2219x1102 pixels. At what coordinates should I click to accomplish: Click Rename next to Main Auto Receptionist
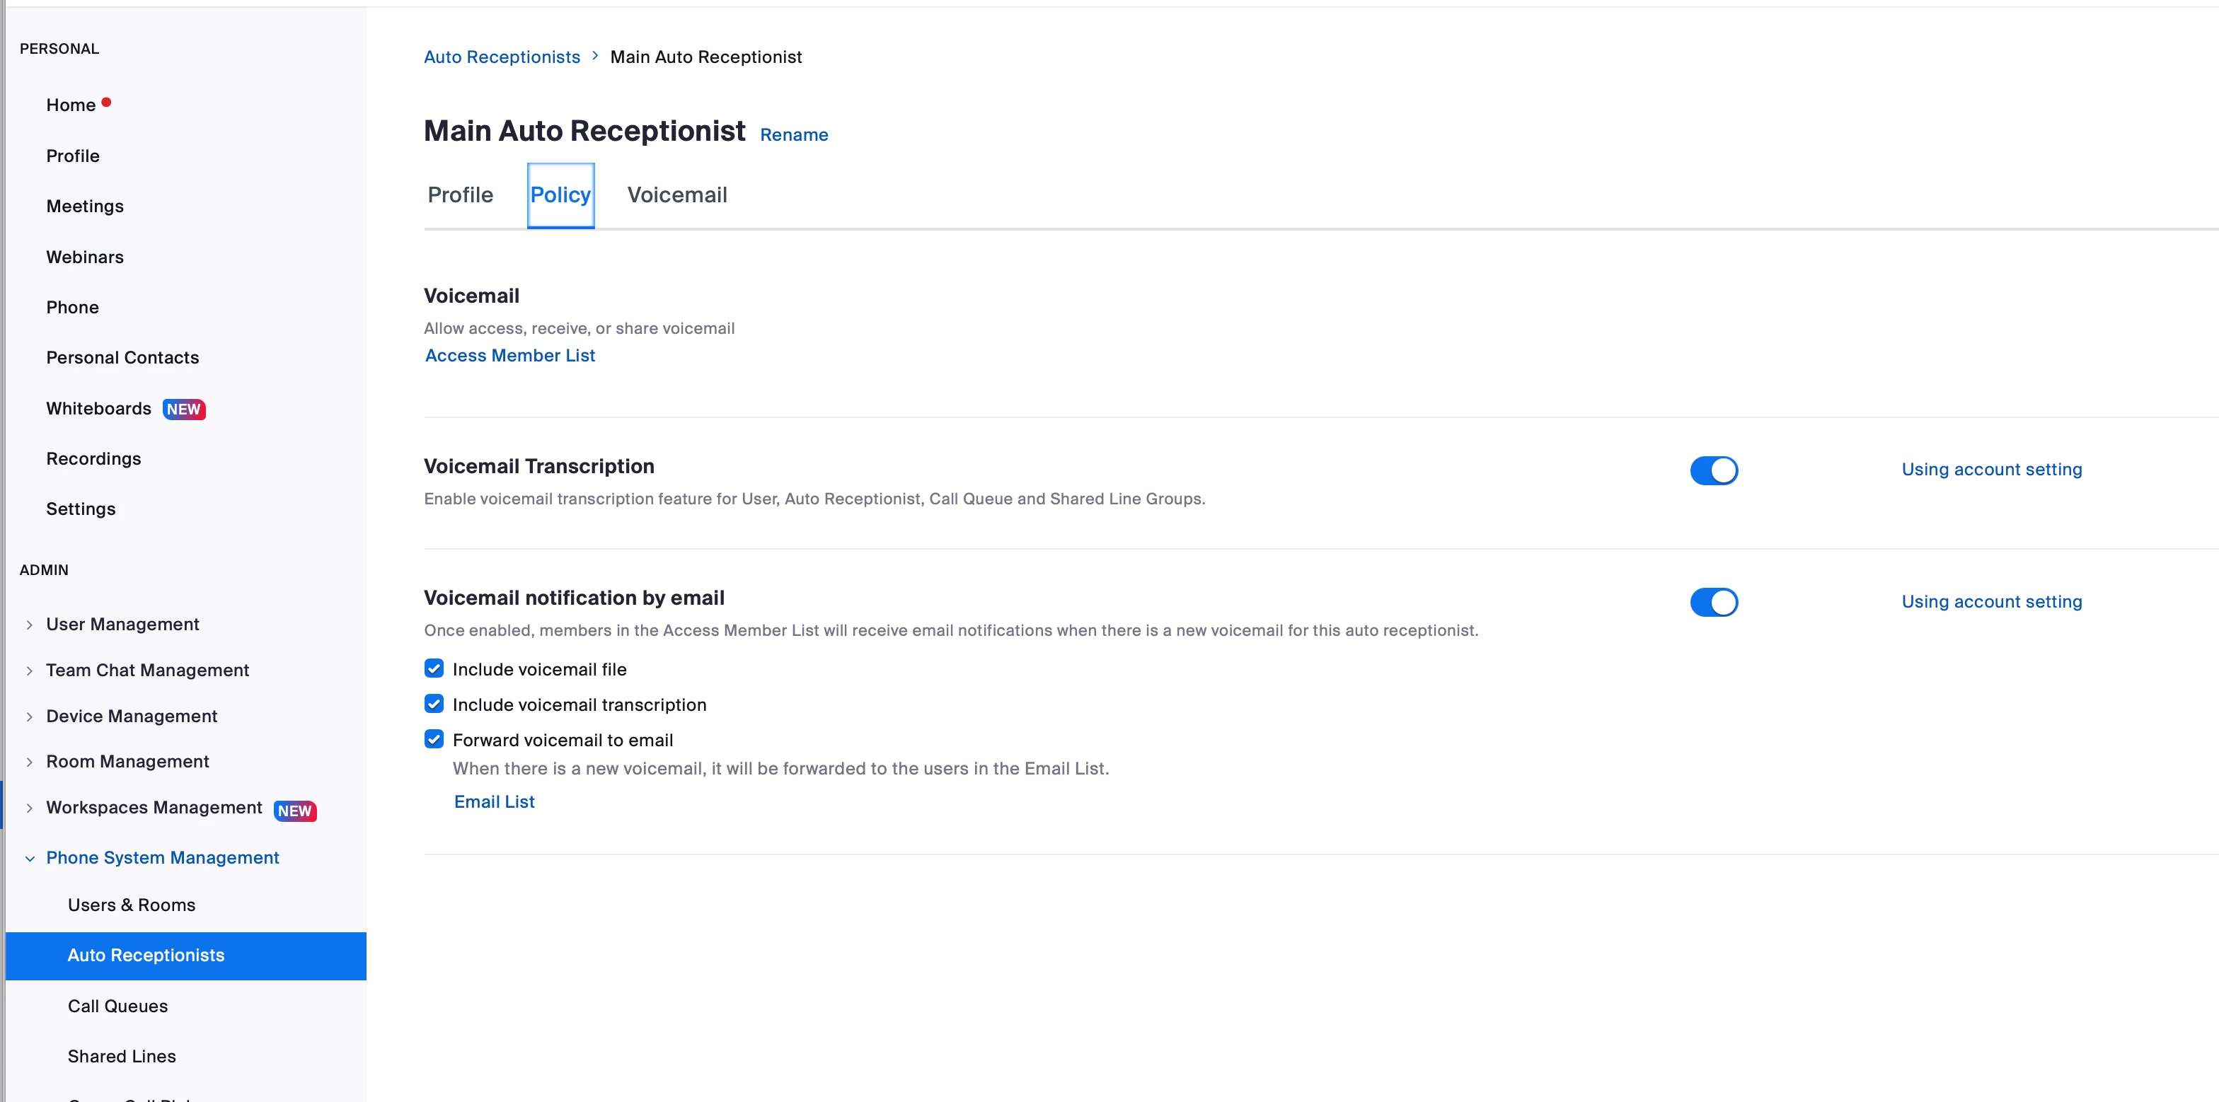[793, 134]
